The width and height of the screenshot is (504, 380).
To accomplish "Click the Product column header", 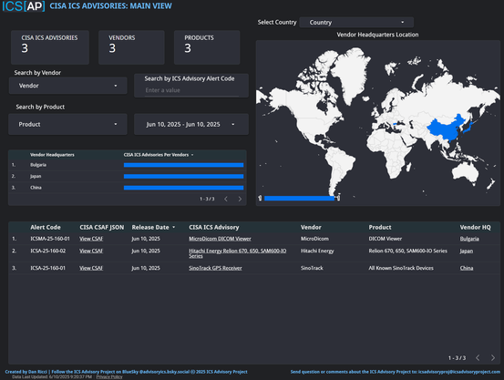I will [x=380, y=227].
